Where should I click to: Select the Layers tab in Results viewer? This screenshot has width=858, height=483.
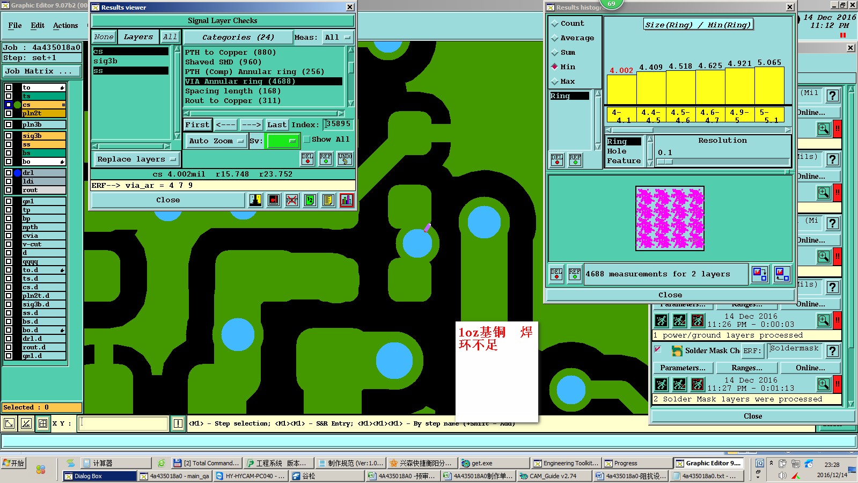138,37
